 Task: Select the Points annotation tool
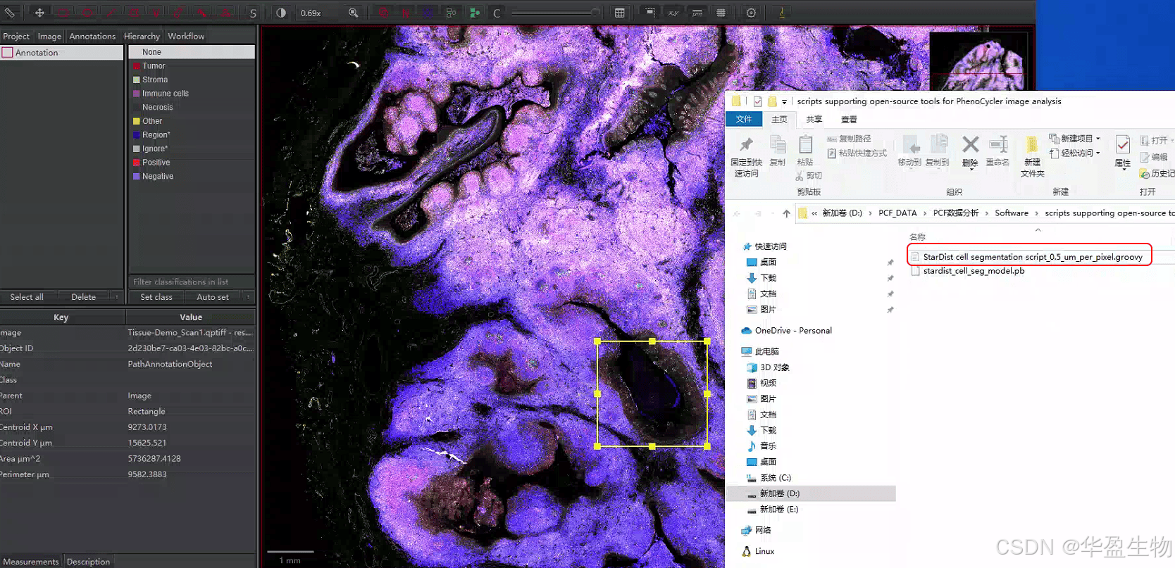225,13
